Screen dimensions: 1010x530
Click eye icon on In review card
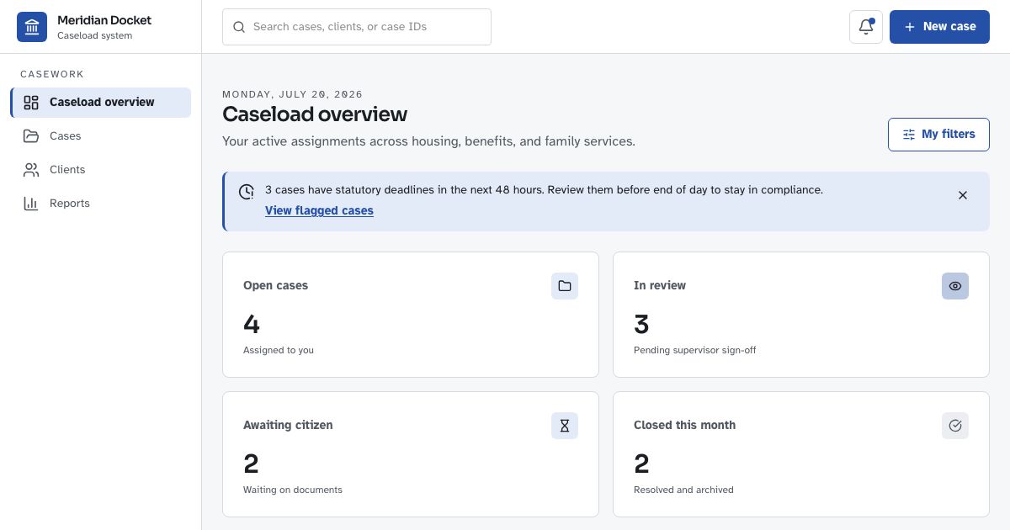[x=955, y=286]
